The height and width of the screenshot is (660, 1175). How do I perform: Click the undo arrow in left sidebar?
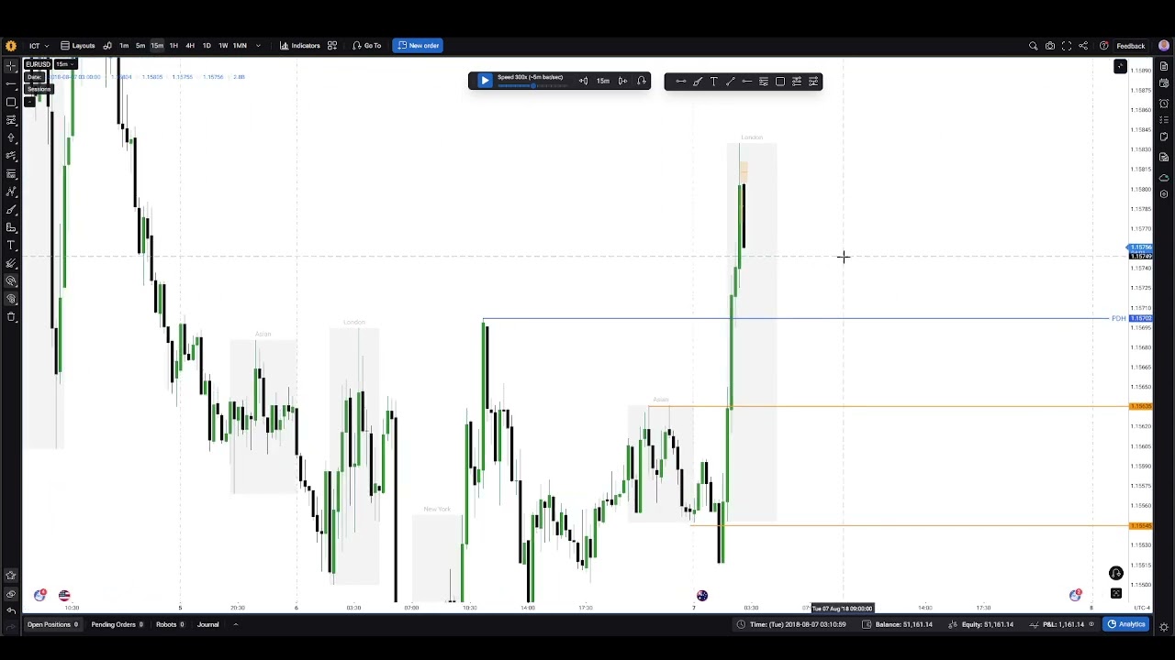click(x=11, y=610)
